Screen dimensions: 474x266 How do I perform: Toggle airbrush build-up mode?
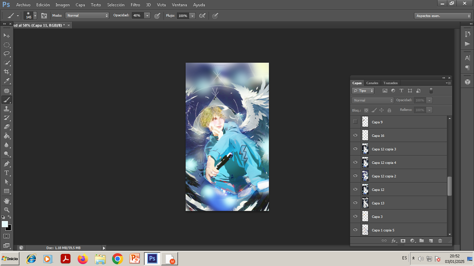pos(202,16)
